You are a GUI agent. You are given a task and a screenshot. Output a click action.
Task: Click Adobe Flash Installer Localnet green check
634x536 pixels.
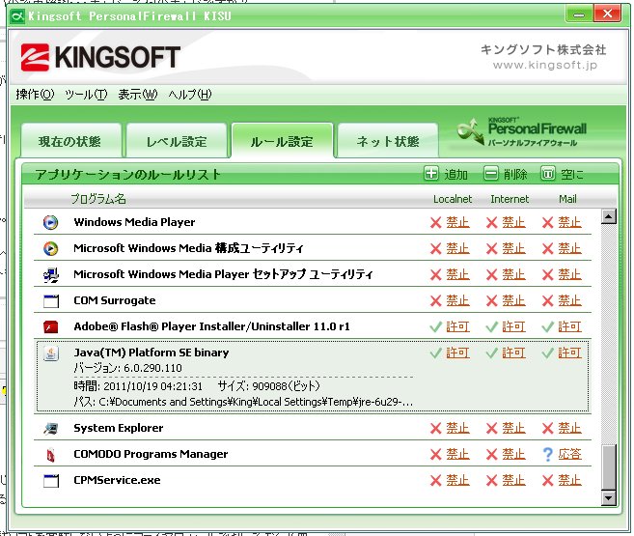coord(435,326)
